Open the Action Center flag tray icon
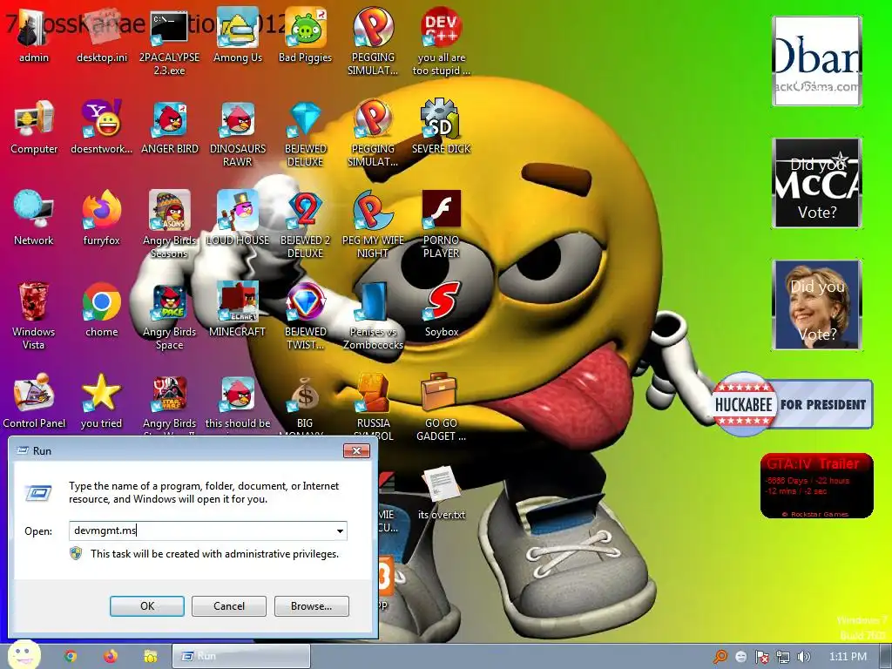The image size is (892, 669). [x=761, y=657]
